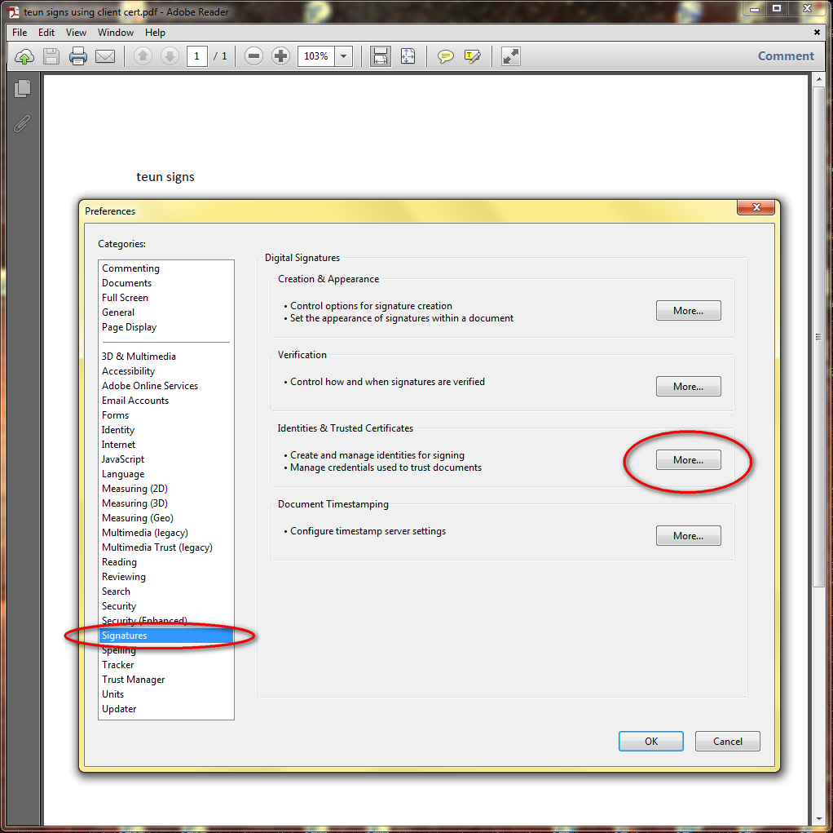Add a sticky note comment
The width and height of the screenshot is (833, 833).
[446, 56]
